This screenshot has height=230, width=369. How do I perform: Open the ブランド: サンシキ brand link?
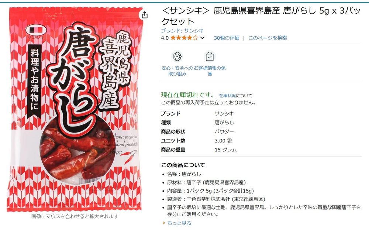click(182, 31)
